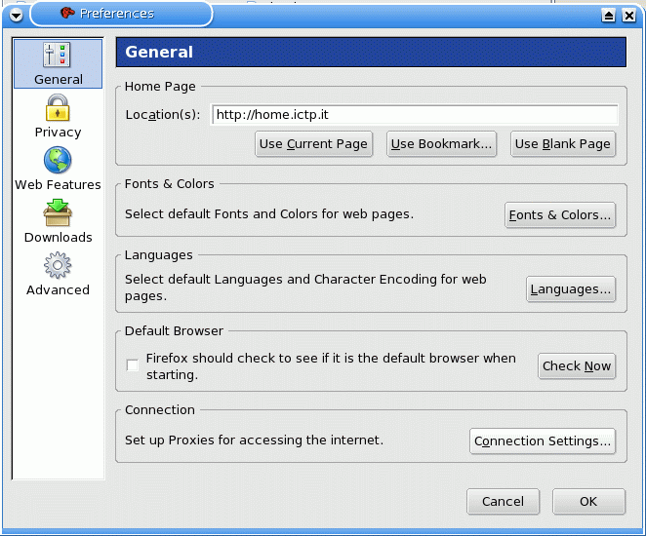
Task: Cancel the Preferences dialog
Action: point(503,502)
